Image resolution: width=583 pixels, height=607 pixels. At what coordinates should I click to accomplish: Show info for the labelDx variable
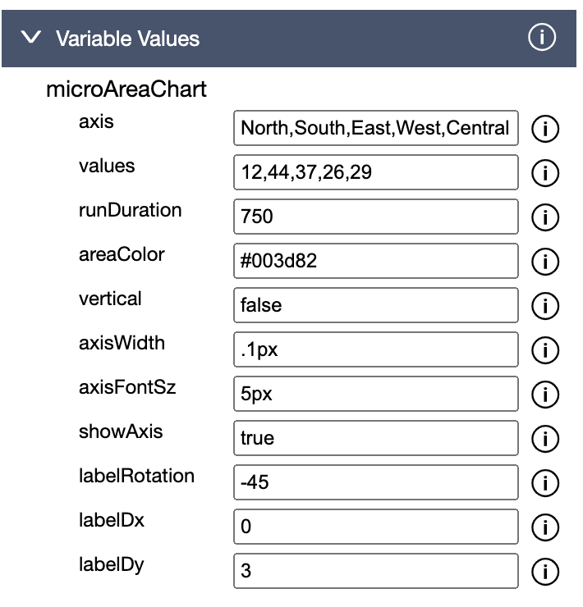(x=544, y=527)
